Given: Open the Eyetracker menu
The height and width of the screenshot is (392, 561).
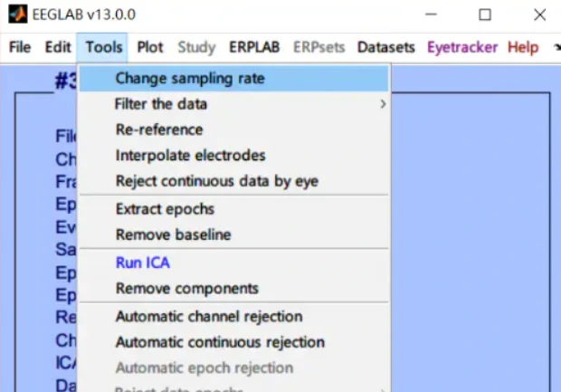Looking at the screenshot, I should (x=462, y=47).
